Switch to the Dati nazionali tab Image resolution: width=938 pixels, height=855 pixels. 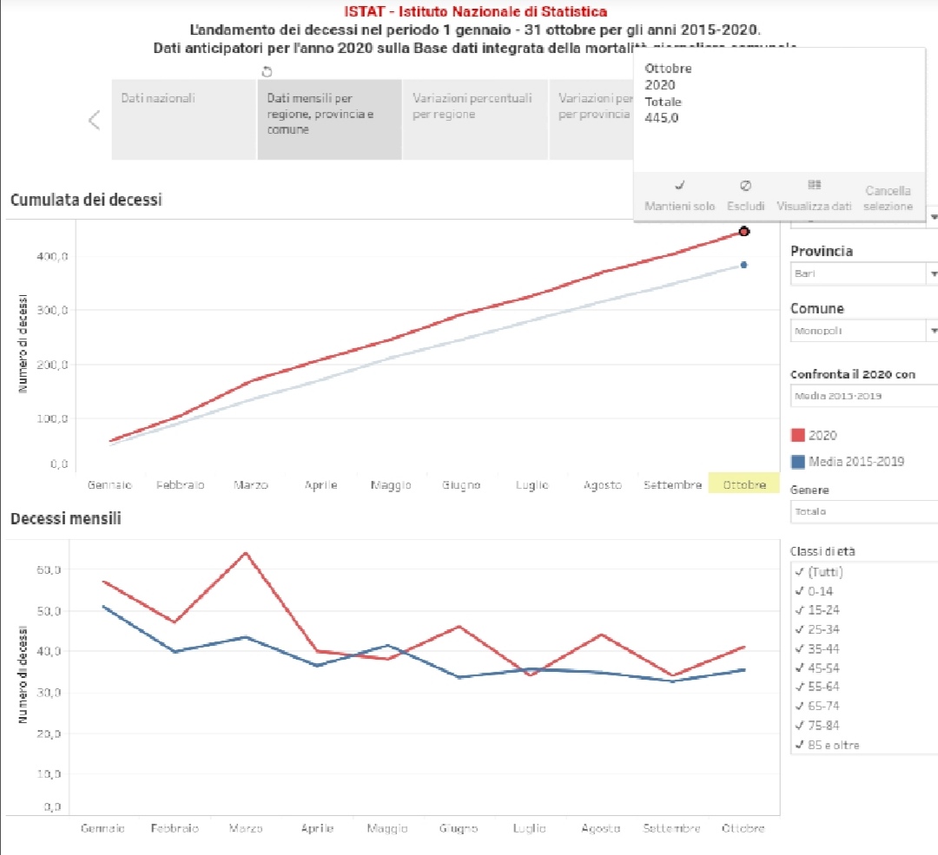[184, 120]
